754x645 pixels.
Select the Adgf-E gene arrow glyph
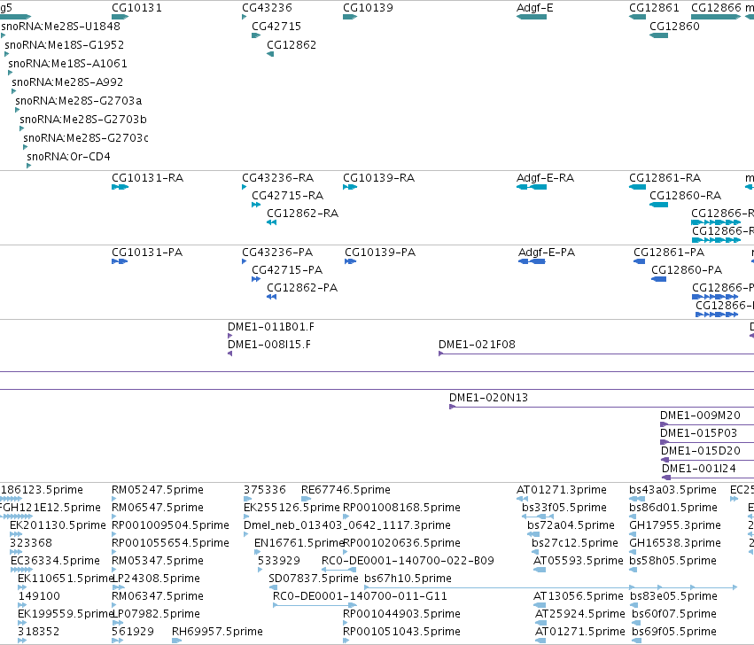(532, 17)
